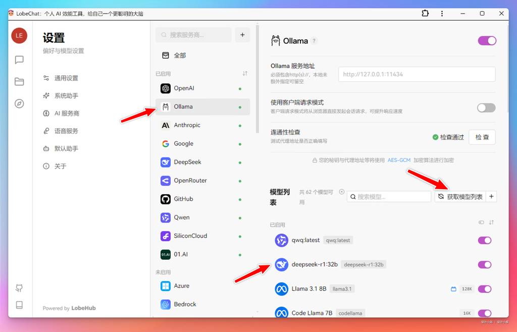Select the Anthropic provider

coord(187,125)
